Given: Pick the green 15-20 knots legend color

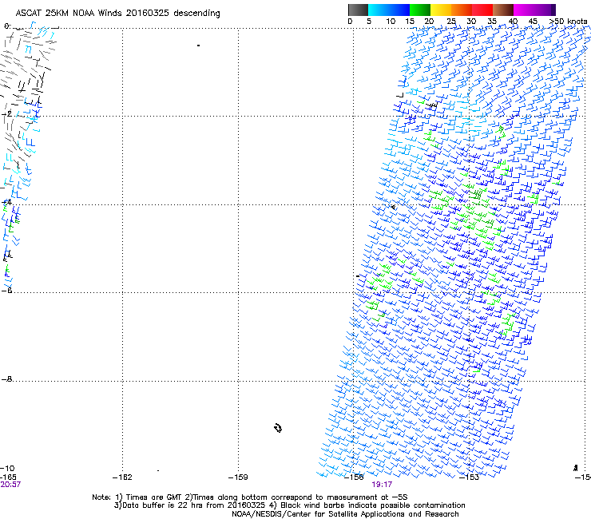Looking at the screenshot, I should coord(420,10).
